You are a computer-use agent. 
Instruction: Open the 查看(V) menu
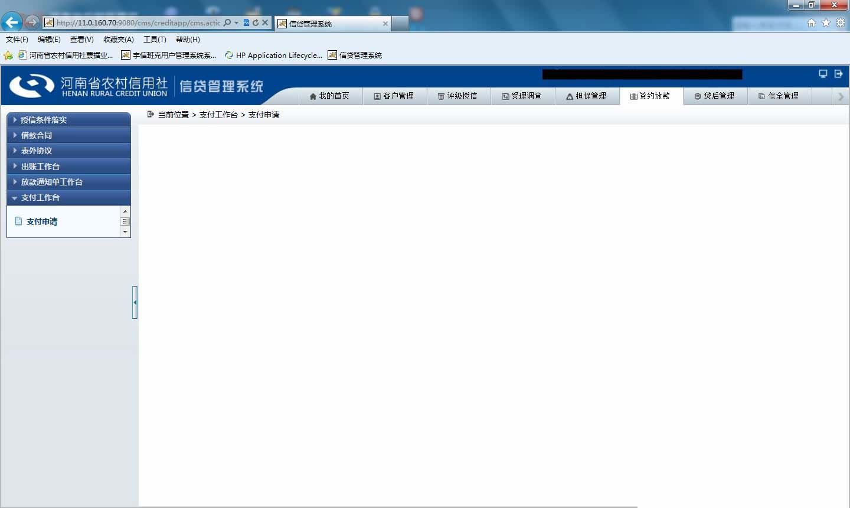(82, 40)
